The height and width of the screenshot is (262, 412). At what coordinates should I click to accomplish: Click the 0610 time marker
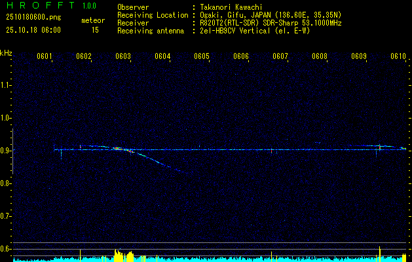click(398, 56)
